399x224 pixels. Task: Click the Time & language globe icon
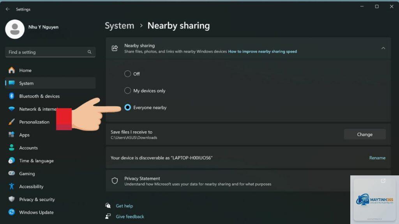click(12, 161)
